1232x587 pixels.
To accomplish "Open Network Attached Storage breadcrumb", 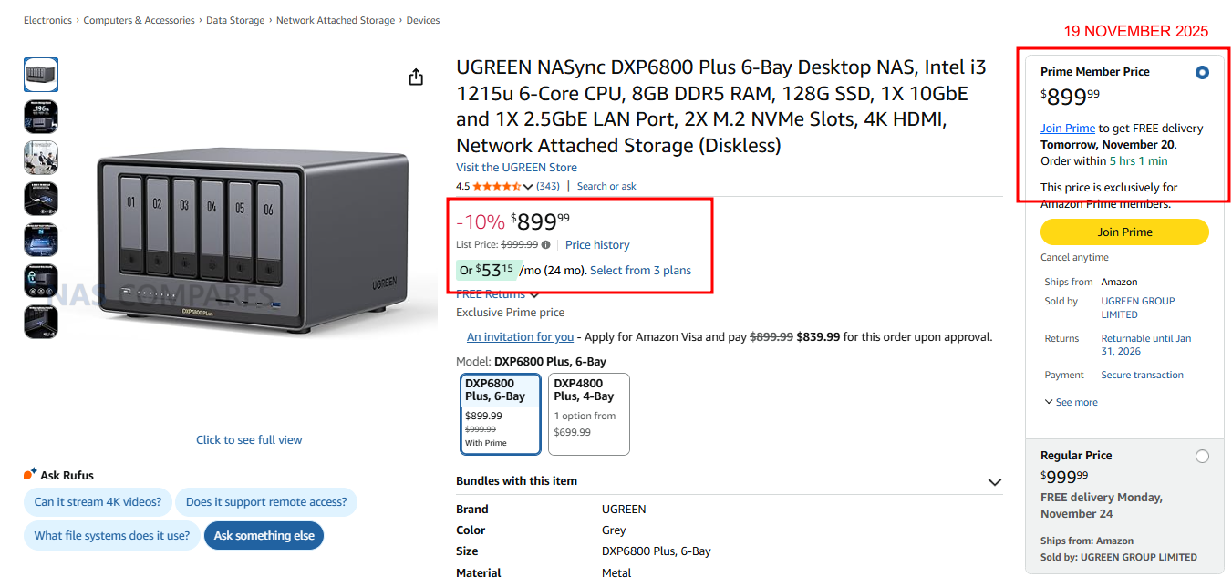I will (x=336, y=20).
